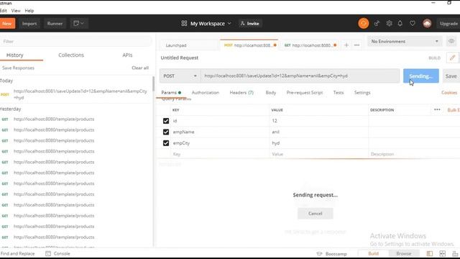460x259 pixels.
Task: Switch to Browse mode toggle
Action: (x=404, y=253)
